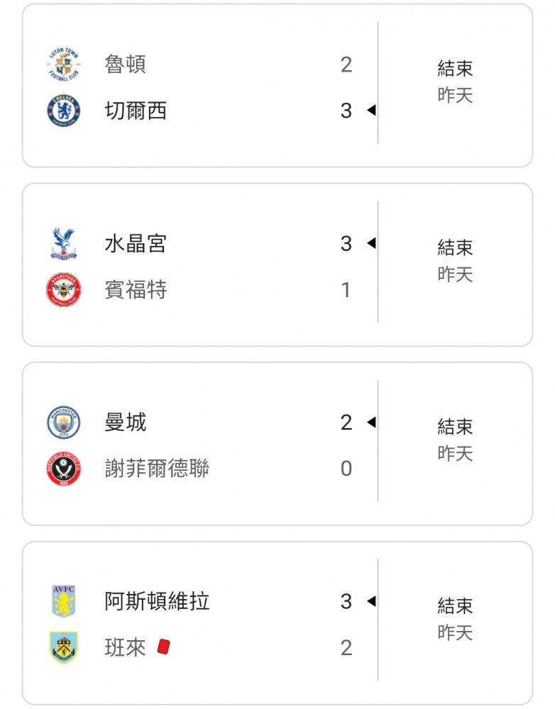Open the 魯頓 team name

(x=125, y=65)
